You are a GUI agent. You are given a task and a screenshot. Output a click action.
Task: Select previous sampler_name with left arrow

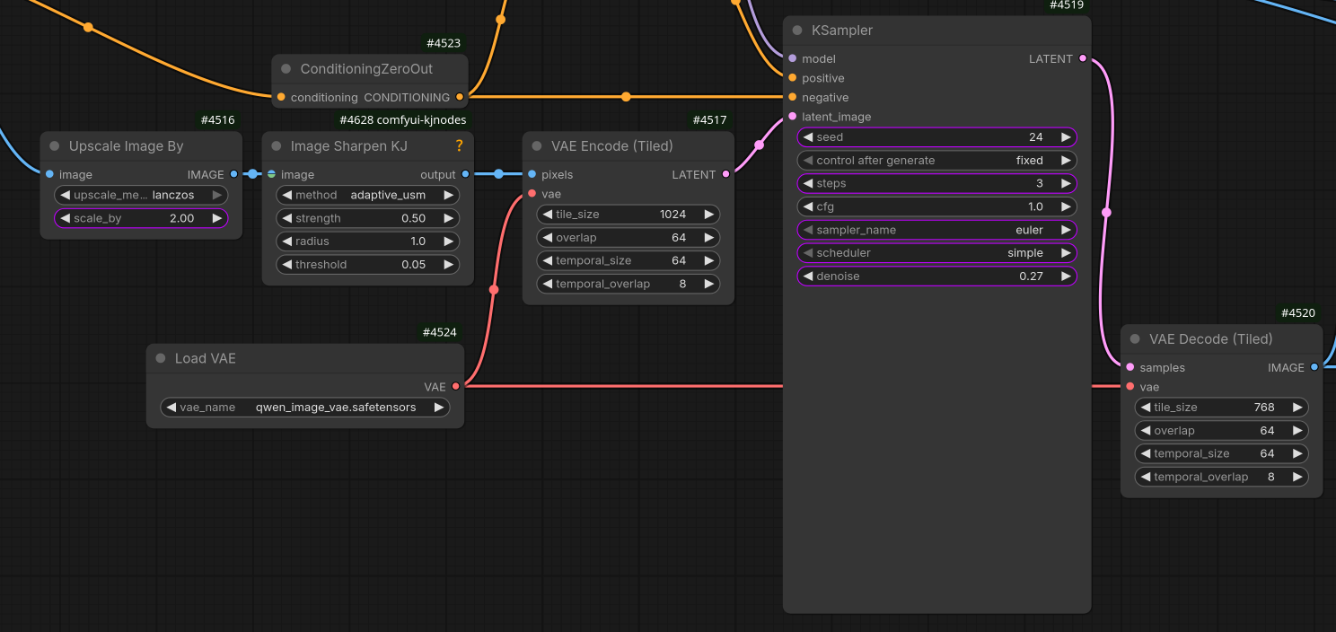pyautogui.click(x=808, y=230)
